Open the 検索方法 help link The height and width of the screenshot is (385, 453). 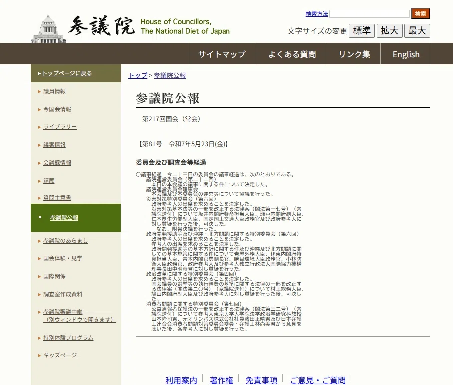pyautogui.click(x=317, y=14)
